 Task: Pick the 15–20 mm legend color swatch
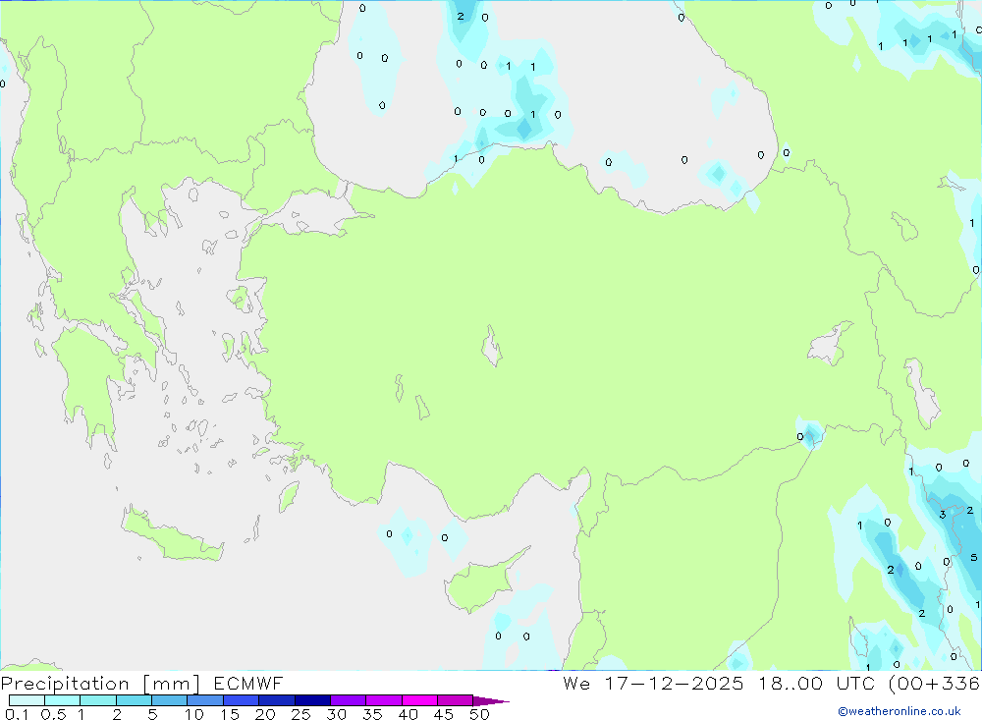pyautogui.click(x=241, y=700)
